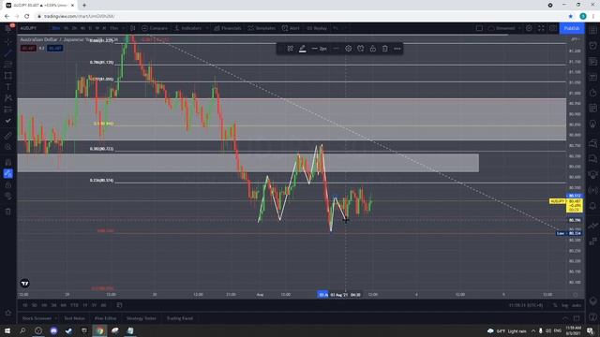Click the Publish button
Image resolution: width=600 pixels, height=337 pixels.
pyautogui.click(x=572, y=28)
